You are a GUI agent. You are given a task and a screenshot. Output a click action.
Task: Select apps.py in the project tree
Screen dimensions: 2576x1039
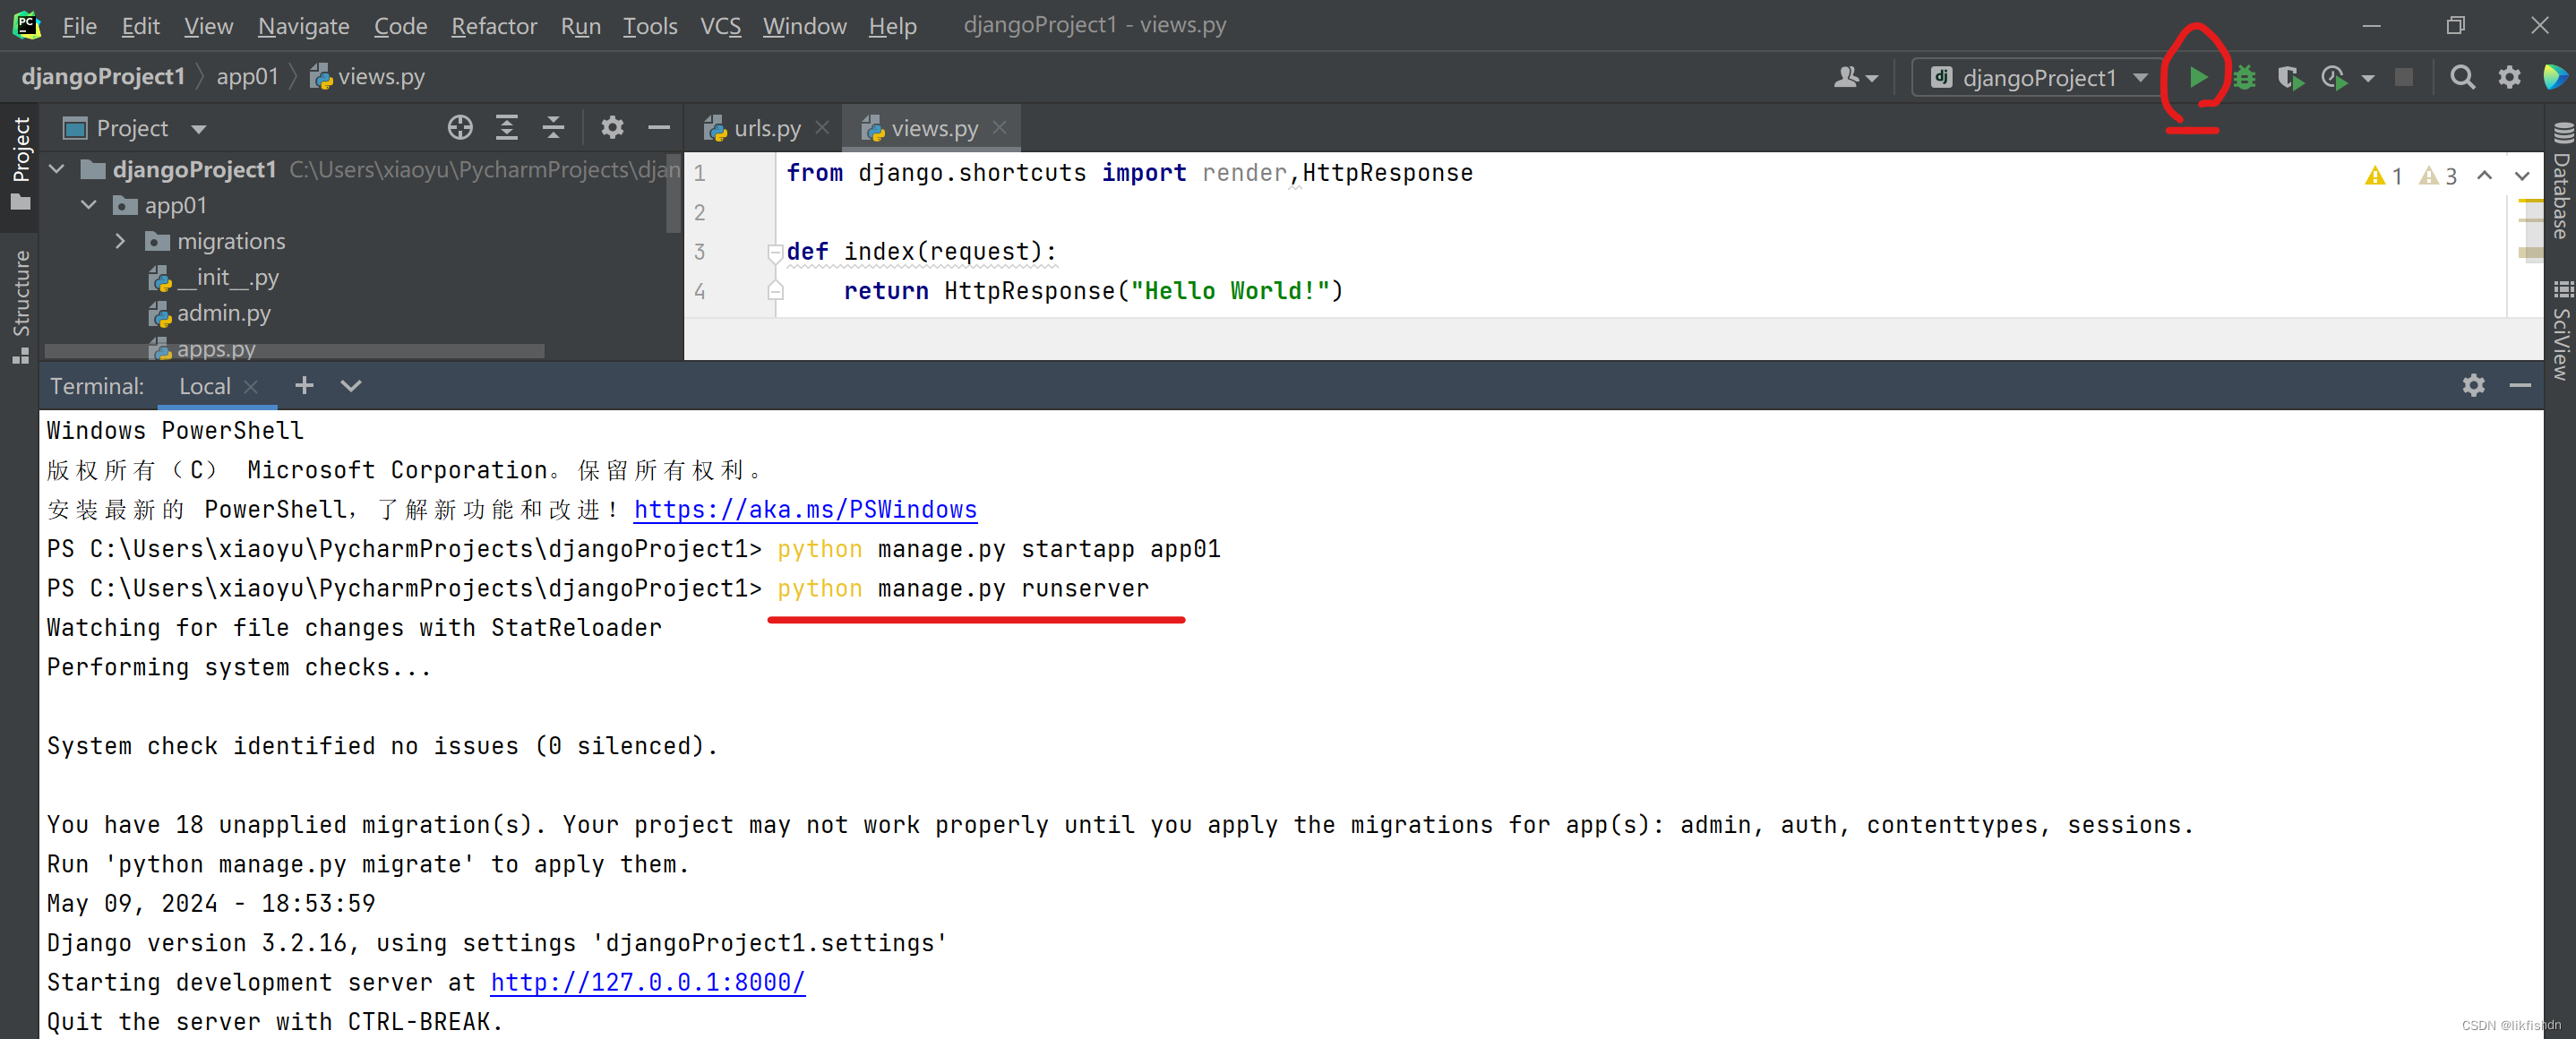coord(202,348)
